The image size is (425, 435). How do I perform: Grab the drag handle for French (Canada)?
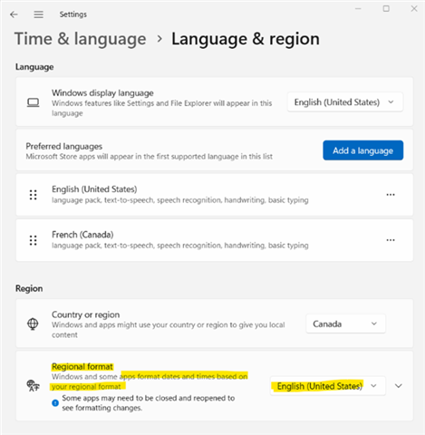(34, 240)
